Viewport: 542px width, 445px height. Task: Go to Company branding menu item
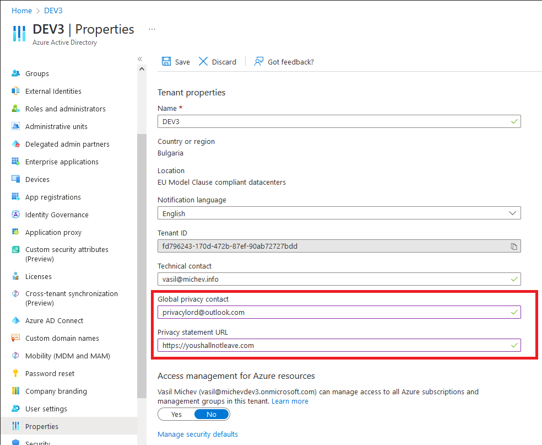click(x=56, y=391)
